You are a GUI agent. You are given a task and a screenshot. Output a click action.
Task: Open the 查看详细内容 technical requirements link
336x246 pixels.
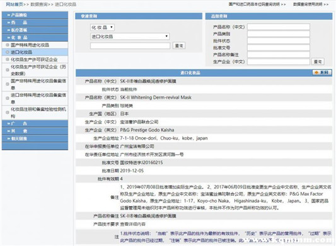coord(132,224)
